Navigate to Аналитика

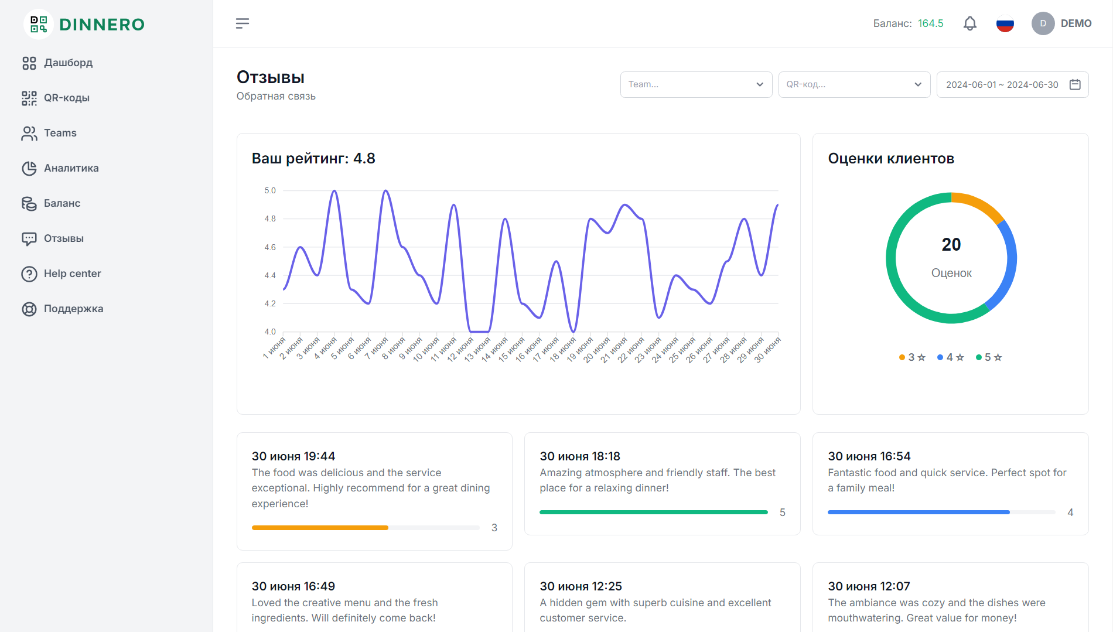(71, 168)
